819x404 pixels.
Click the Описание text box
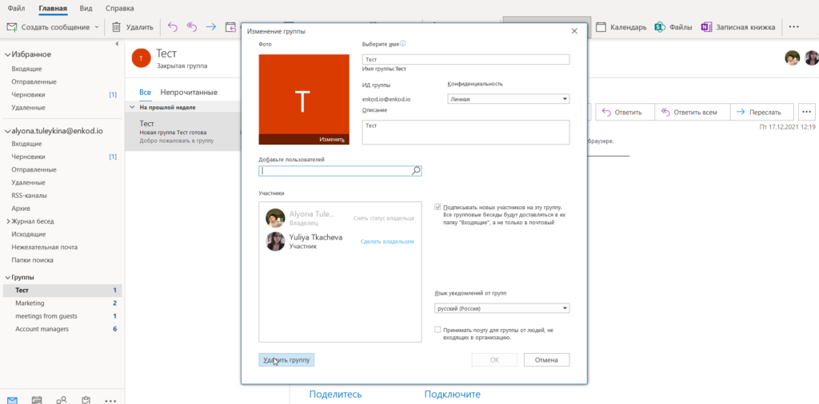pos(465,132)
